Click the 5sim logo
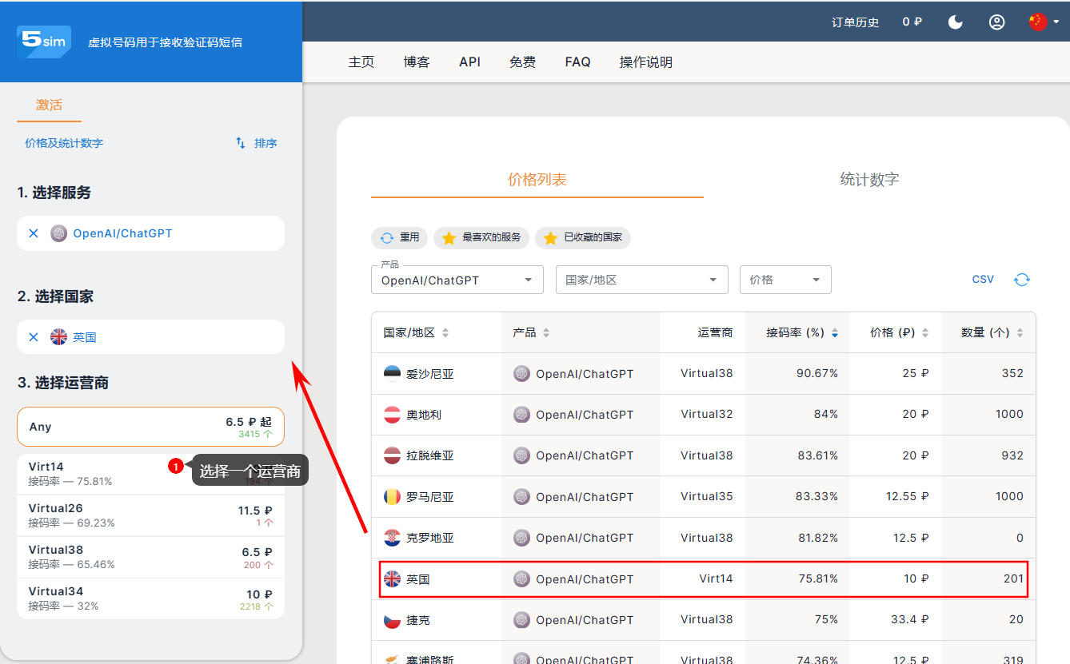The width and height of the screenshot is (1070, 664). tap(44, 42)
